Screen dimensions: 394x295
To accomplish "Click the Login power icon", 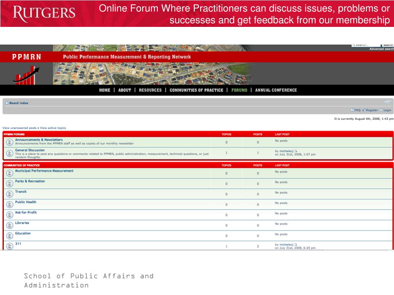I will click(381, 110).
